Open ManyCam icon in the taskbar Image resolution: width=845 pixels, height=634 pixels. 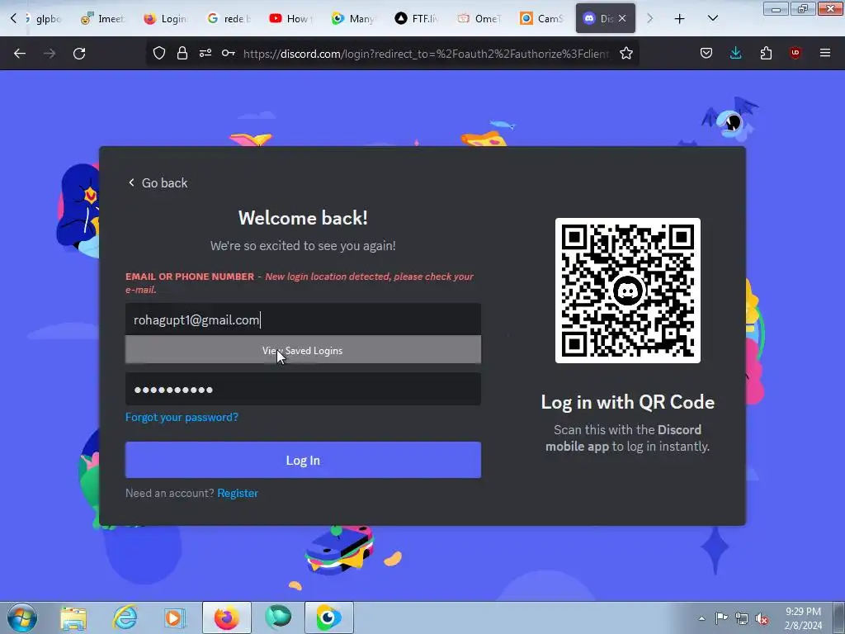pyautogui.click(x=329, y=617)
